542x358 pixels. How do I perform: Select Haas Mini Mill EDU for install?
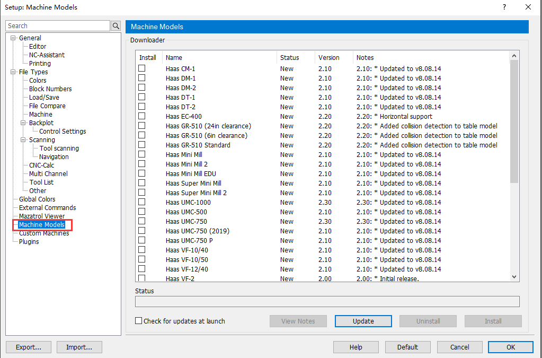point(141,173)
